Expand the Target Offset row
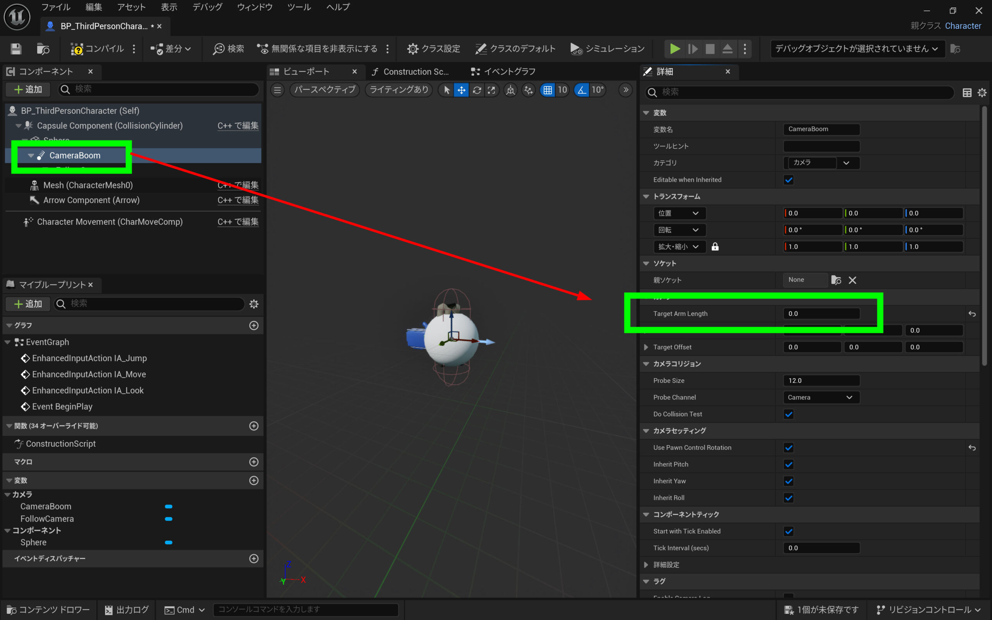Screen dimensions: 992x620 (646, 347)
